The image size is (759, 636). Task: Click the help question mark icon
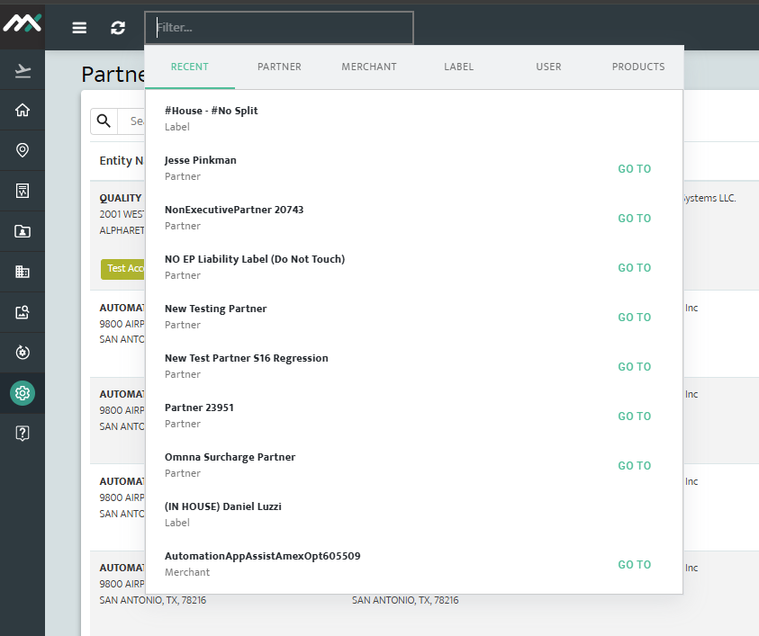click(x=23, y=433)
